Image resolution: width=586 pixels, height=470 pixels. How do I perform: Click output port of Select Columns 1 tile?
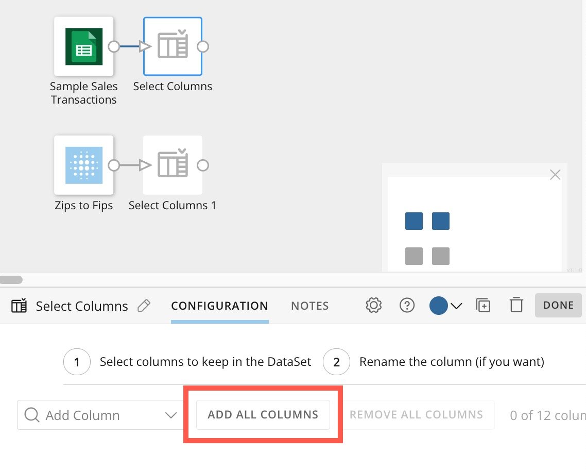tap(203, 165)
